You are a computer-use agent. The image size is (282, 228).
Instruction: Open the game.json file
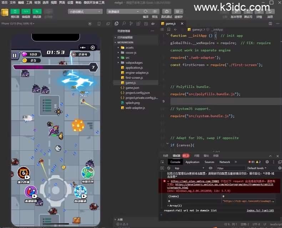(x=132, y=88)
